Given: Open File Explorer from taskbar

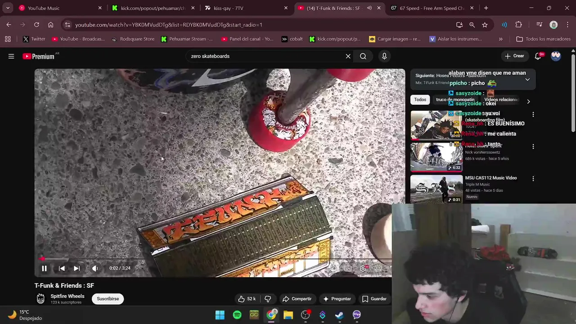Looking at the screenshot, I should point(288,315).
